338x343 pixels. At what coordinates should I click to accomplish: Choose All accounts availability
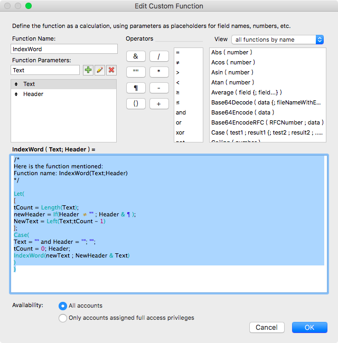click(x=63, y=306)
